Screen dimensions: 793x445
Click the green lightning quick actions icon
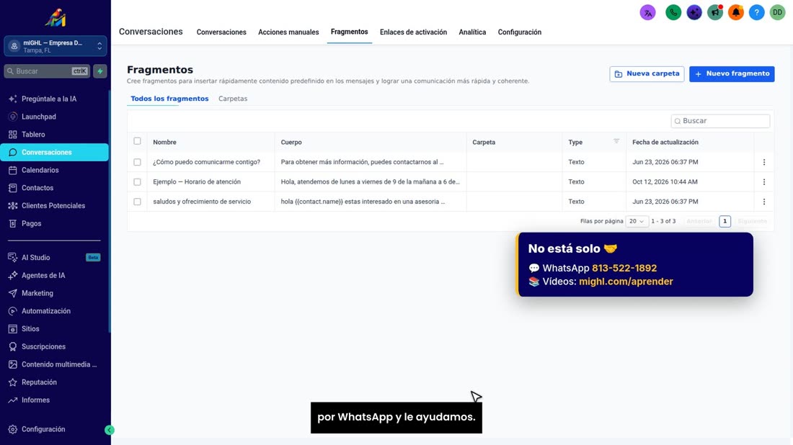[x=100, y=71]
